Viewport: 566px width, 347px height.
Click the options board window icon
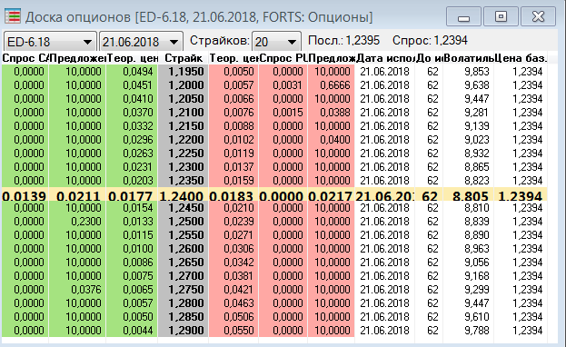click(13, 16)
